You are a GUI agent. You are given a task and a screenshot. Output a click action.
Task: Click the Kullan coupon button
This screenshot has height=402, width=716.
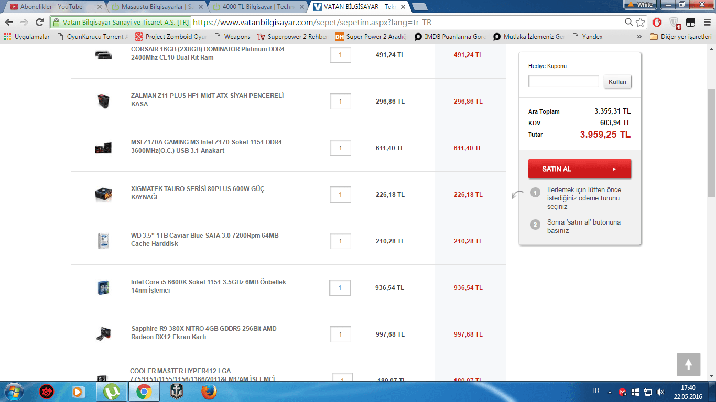pyautogui.click(x=617, y=82)
